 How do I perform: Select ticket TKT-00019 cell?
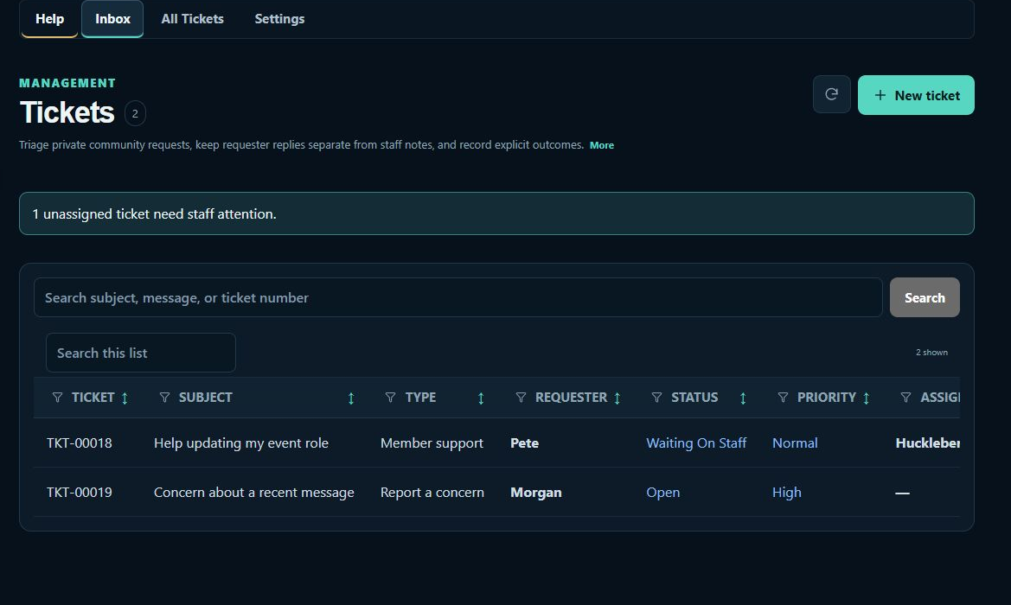tap(80, 493)
